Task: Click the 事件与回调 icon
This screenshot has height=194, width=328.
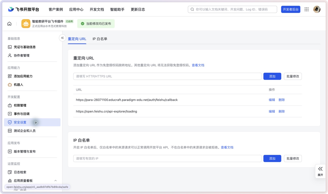Action: point(10,114)
